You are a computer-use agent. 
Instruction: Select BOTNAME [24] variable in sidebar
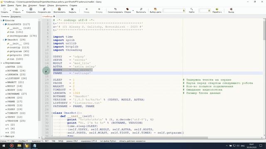tap(16, 71)
